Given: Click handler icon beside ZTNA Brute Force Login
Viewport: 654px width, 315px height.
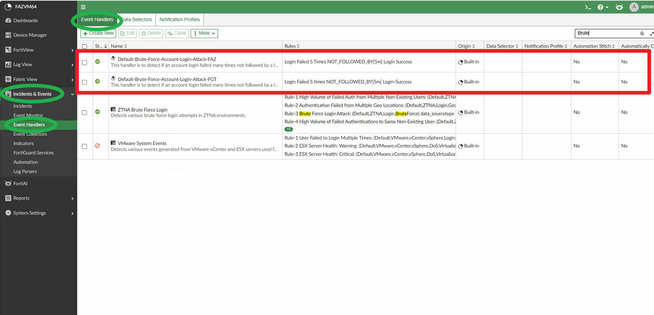Looking at the screenshot, I should pos(113,109).
